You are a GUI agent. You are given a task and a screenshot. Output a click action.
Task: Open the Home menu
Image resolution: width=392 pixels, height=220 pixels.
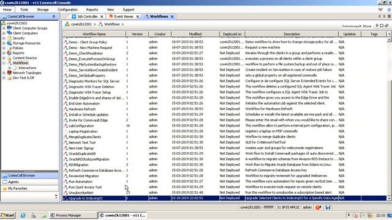click(x=7, y=10)
